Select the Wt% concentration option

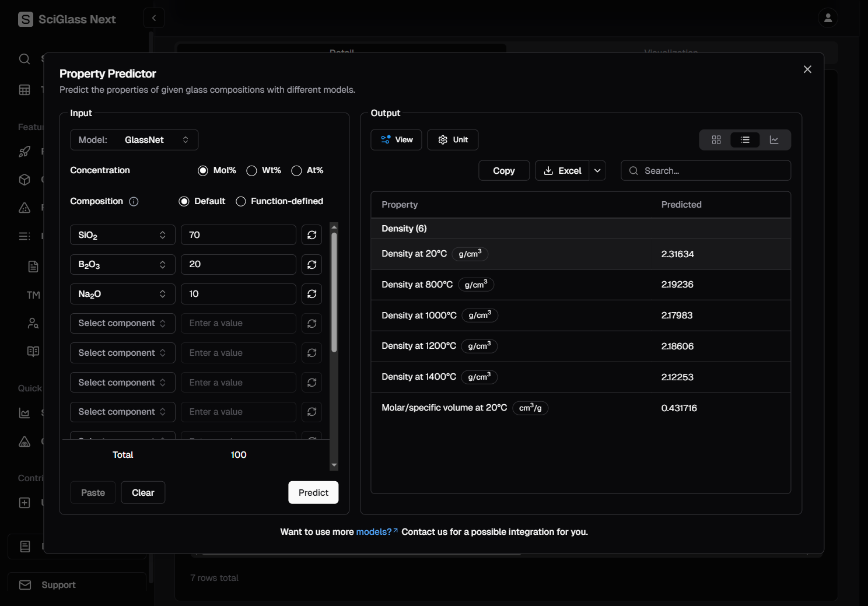pyautogui.click(x=252, y=171)
